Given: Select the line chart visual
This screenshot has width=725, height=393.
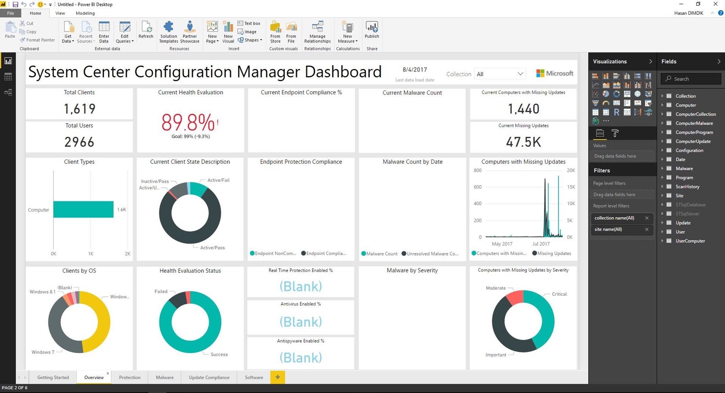Looking at the screenshot, I should (595, 85).
